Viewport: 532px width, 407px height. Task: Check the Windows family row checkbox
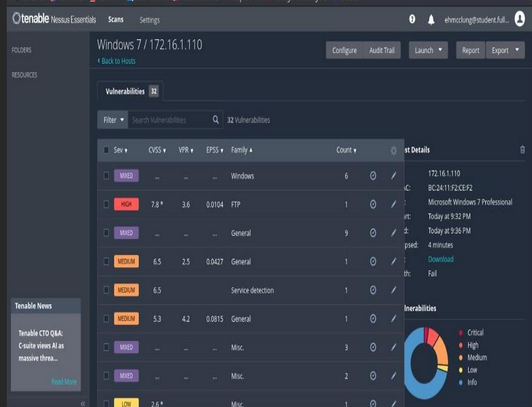point(106,176)
